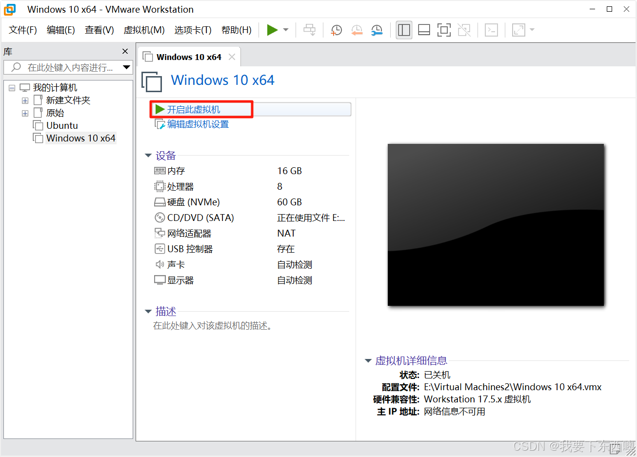Collapse the 虚拟机详细信息 section
Screen dimensions: 637x457
(x=368, y=361)
